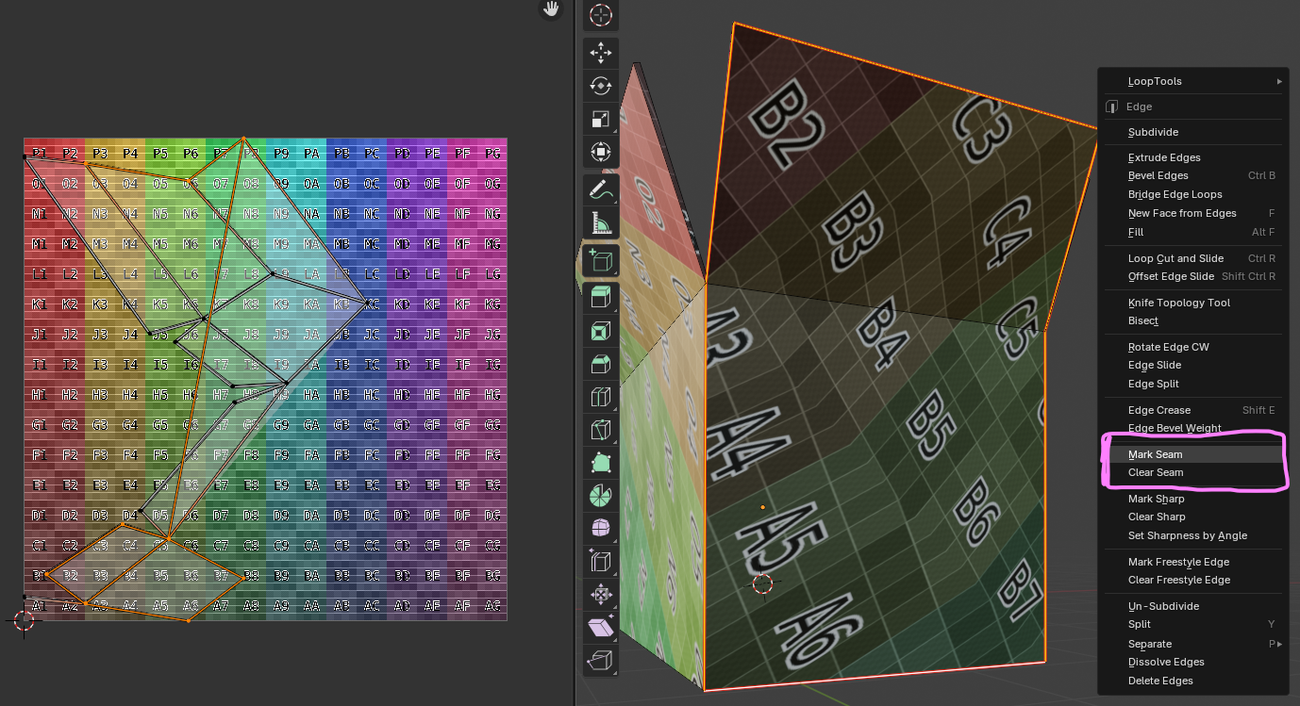Choose the Measure tool
Screen dimensions: 1300x706
(x=600, y=222)
